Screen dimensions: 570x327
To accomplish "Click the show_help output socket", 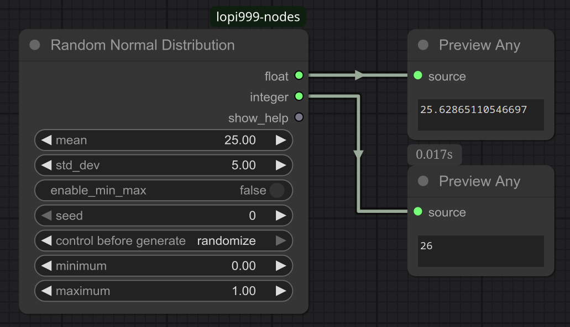I will pos(299,117).
